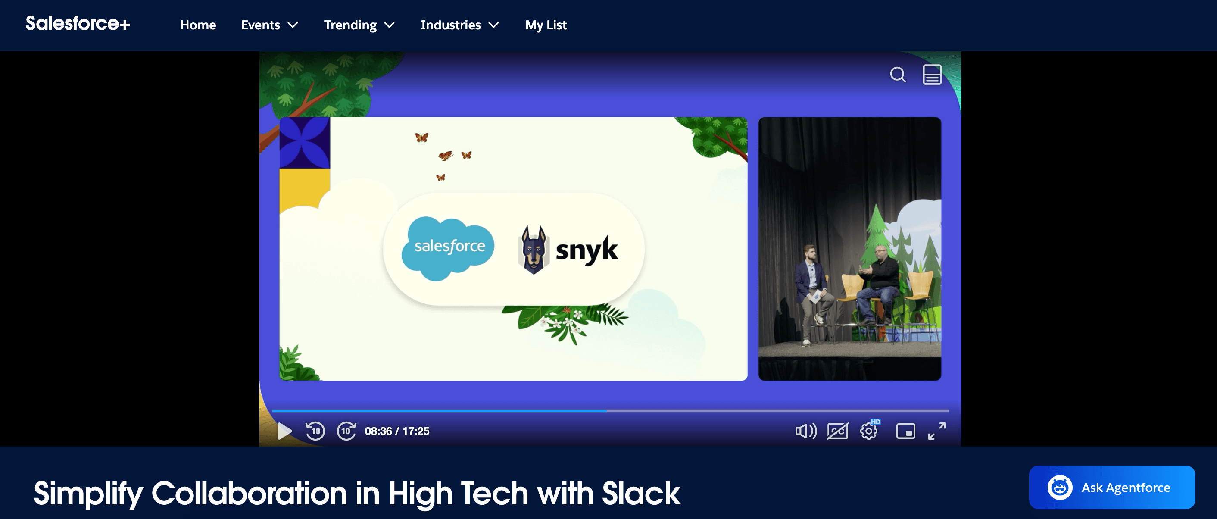The image size is (1217, 519).
Task: Open My List
Action: tap(546, 25)
